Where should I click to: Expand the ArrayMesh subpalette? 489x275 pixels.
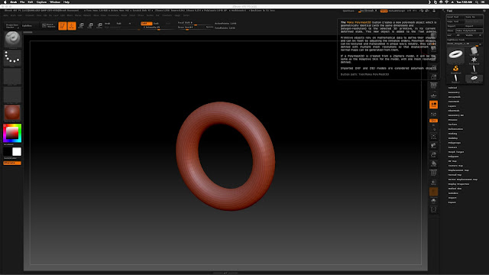pos(455,97)
